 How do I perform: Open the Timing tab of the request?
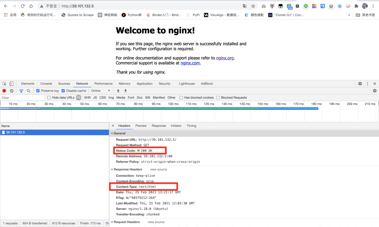pyautogui.click(x=192, y=126)
